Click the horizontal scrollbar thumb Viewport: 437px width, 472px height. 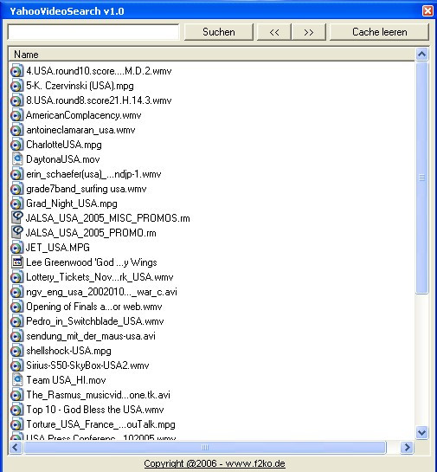click(205, 447)
